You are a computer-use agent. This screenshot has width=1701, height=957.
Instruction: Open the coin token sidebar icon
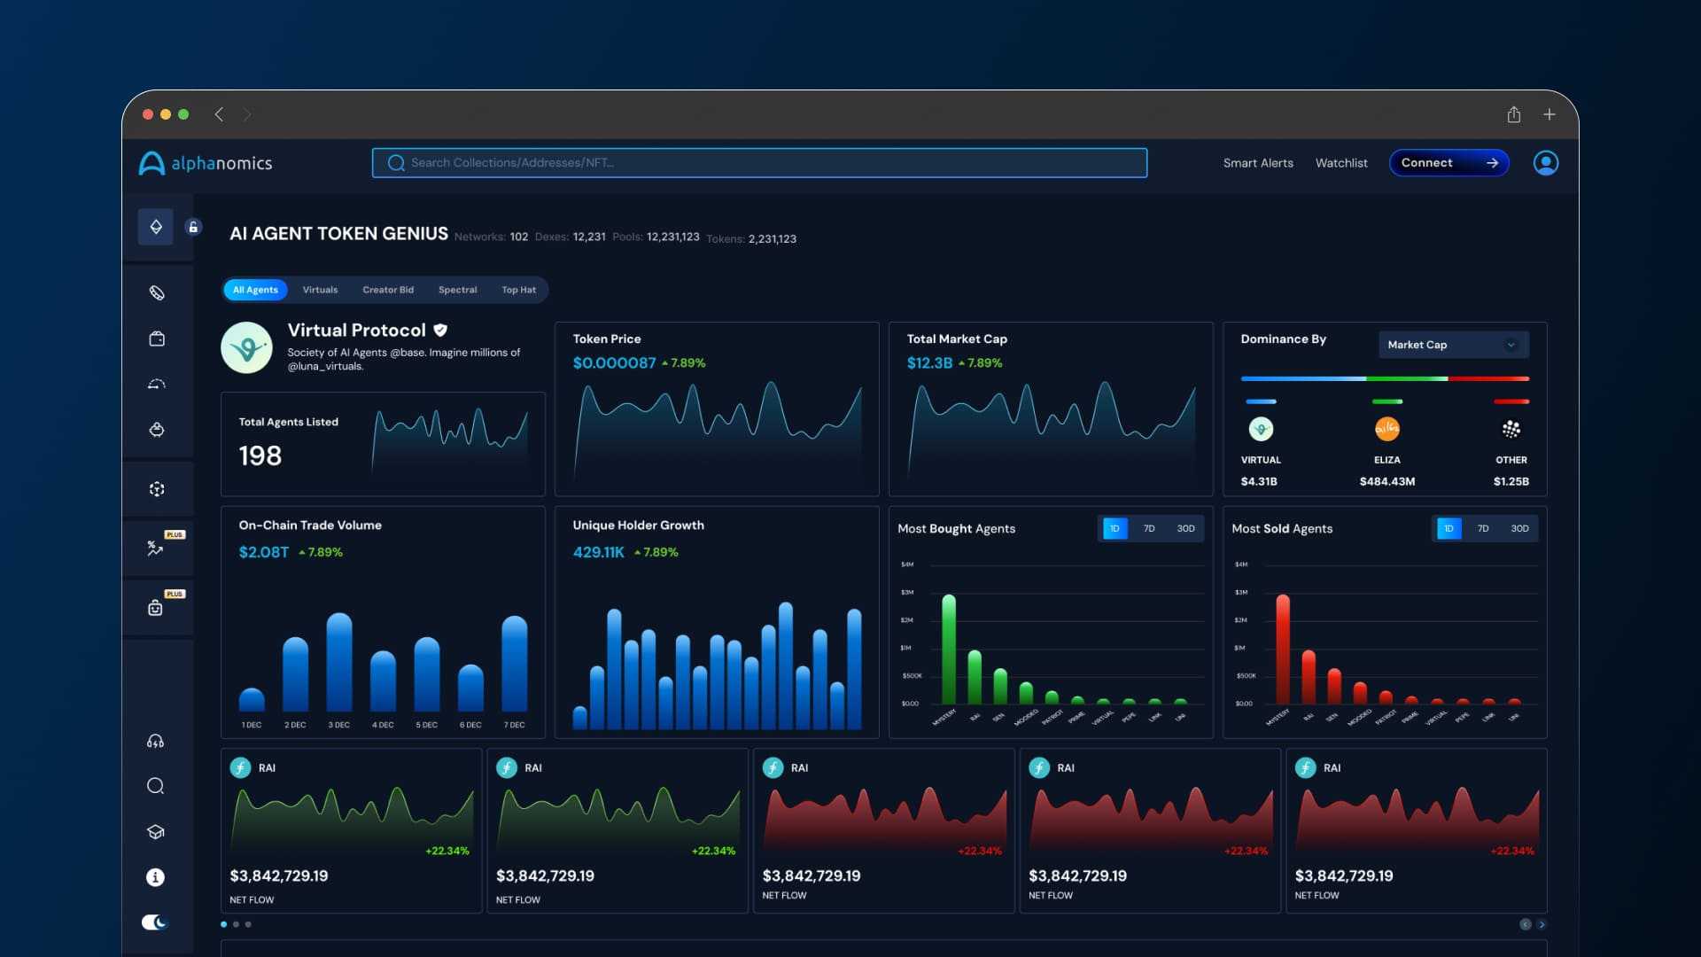(x=157, y=292)
